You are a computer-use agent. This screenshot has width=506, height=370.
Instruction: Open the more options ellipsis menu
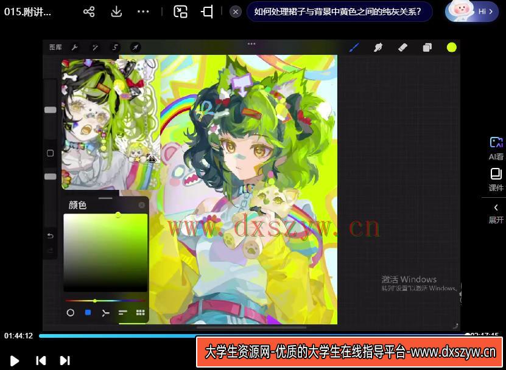coord(143,12)
